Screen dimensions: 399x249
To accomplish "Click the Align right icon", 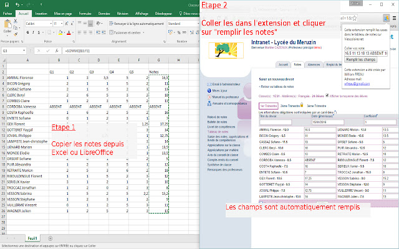I will pos(90,32).
